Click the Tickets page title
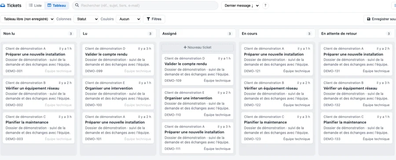Screen dimensions: 396x160 (x=14, y=6)
